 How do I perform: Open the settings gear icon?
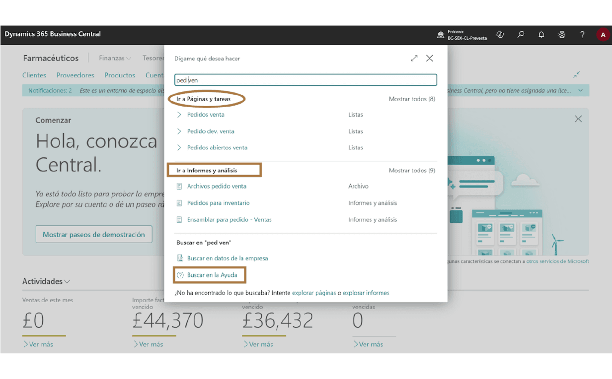click(562, 35)
